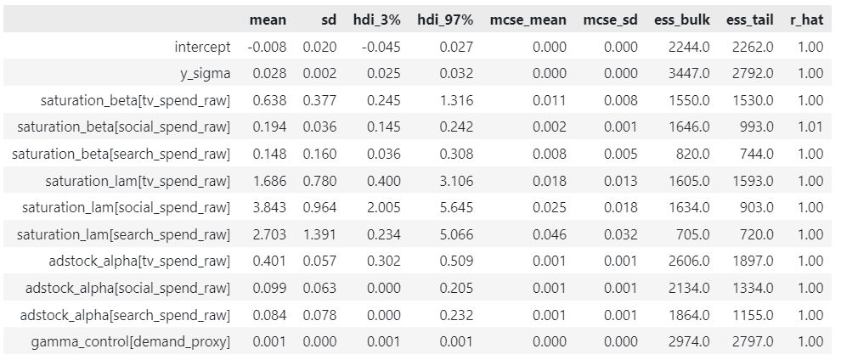Select gamma_control[demand_proxy] row label
The height and width of the screenshot is (360, 841).
click(x=130, y=342)
